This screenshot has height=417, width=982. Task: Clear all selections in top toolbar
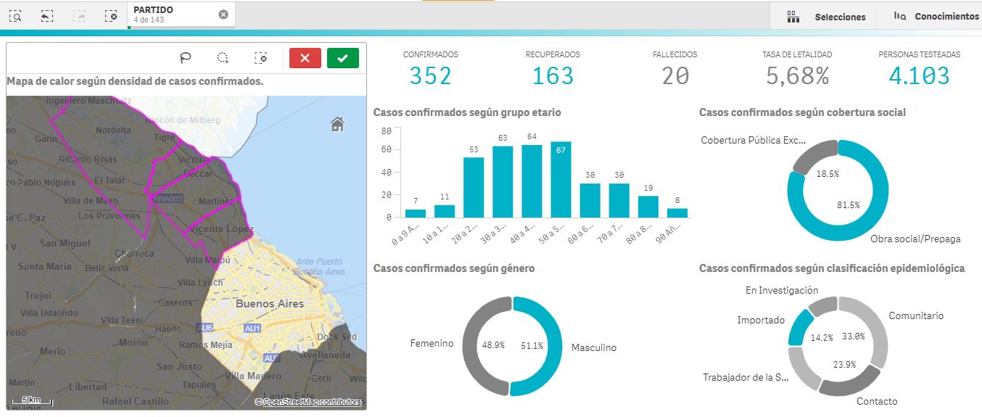[110, 15]
